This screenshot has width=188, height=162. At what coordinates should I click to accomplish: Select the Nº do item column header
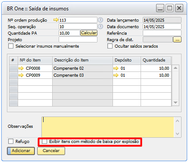click(x=35, y=60)
